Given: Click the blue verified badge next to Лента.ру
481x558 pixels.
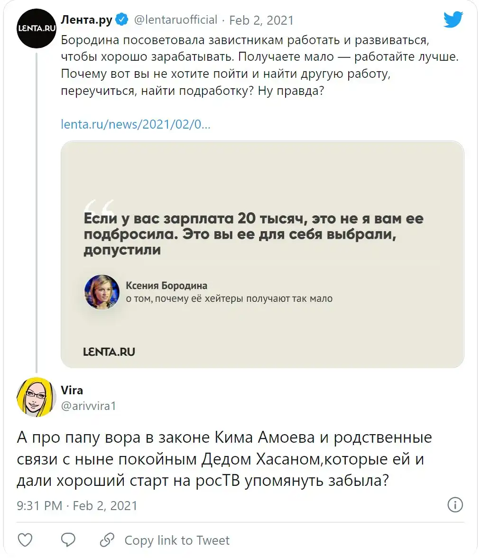Looking at the screenshot, I should tap(123, 20).
